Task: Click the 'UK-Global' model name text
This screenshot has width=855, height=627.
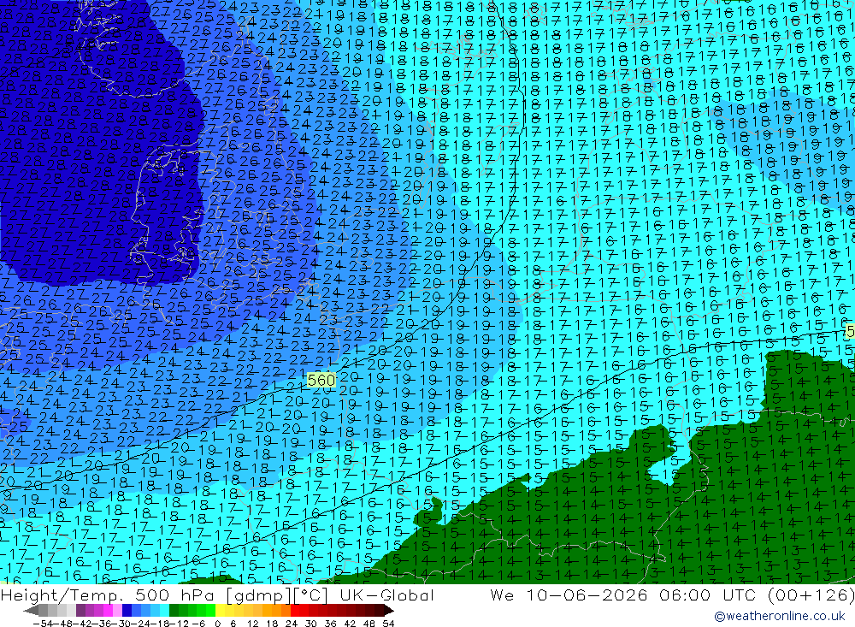Action: click(386, 594)
